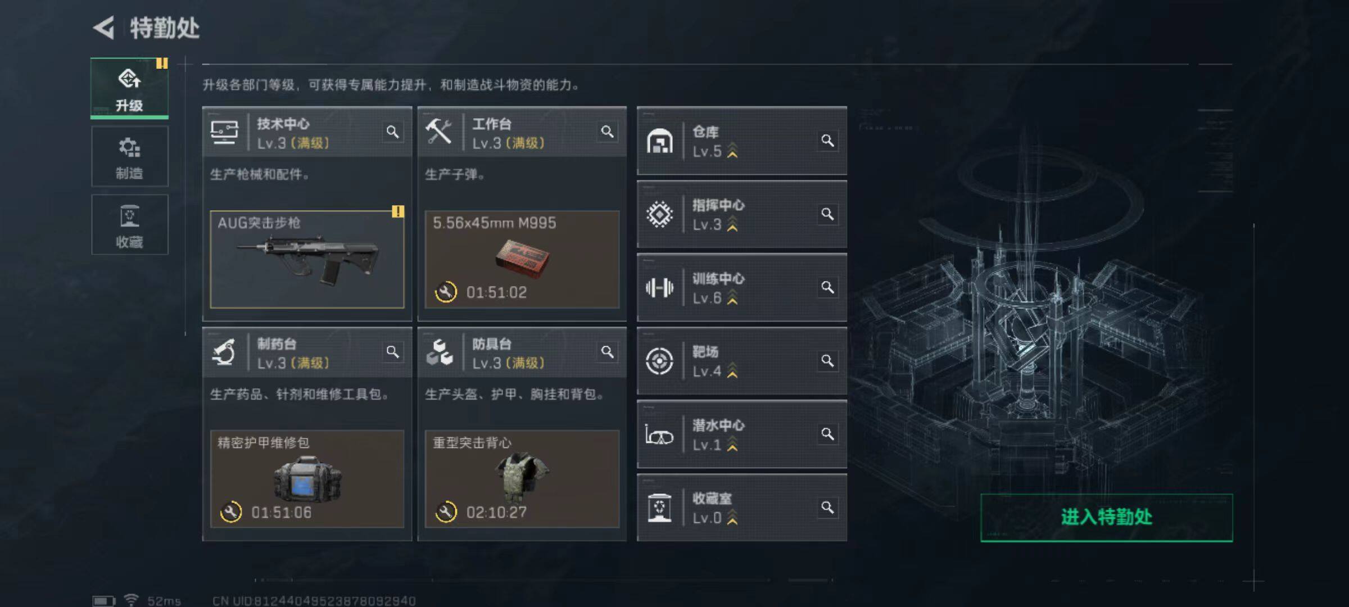This screenshot has width=1349, height=607.
Task: Click the 仓库 warehouse icon
Action: 659,141
